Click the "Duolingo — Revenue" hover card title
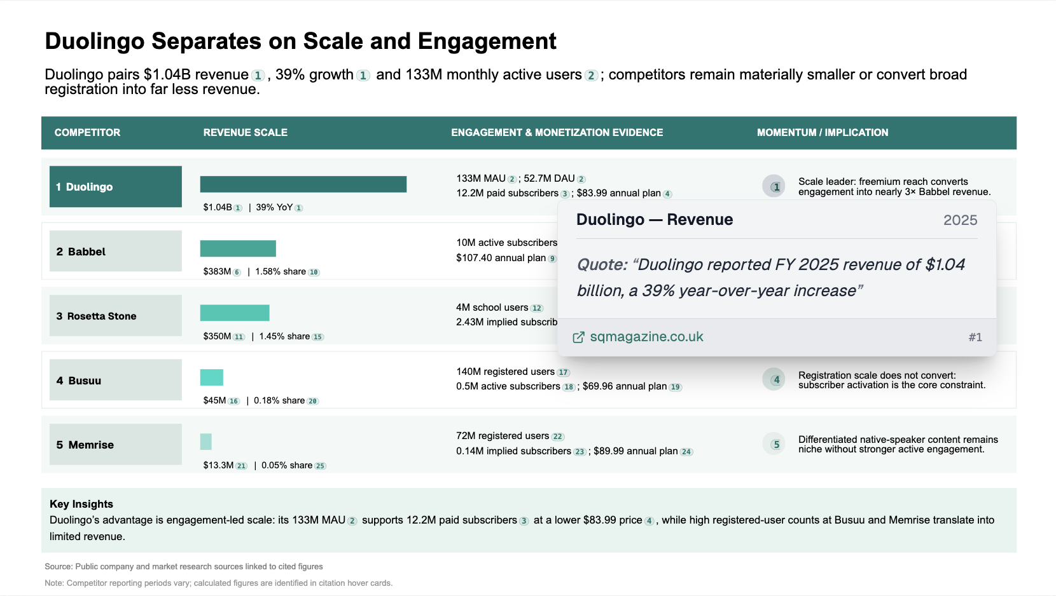This screenshot has height=596, width=1056. 655,220
